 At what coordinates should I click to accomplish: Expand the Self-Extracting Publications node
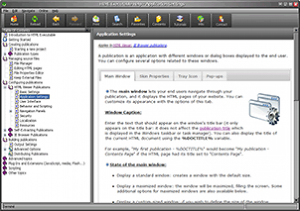(x=5, y=130)
